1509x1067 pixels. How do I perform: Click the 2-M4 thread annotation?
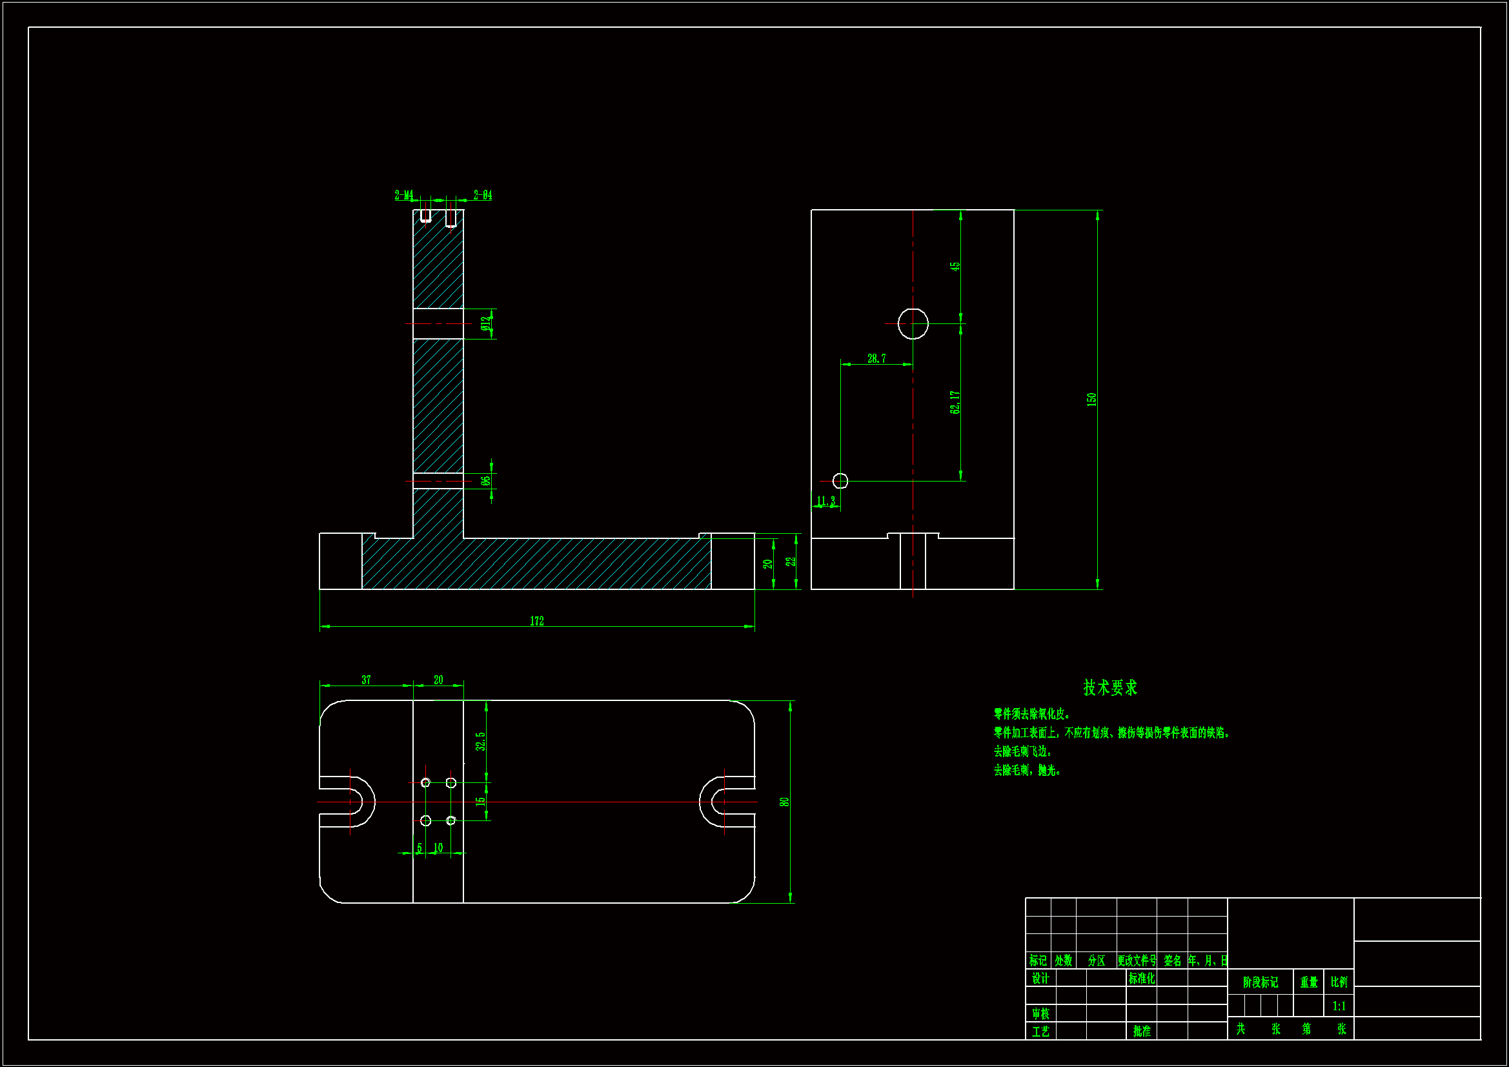coord(403,195)
